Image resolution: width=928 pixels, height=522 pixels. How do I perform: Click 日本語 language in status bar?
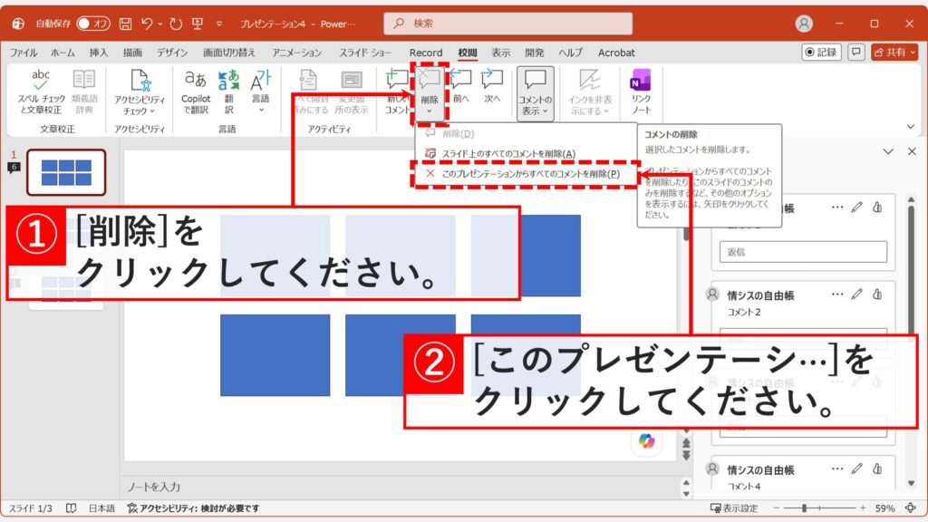101,508
